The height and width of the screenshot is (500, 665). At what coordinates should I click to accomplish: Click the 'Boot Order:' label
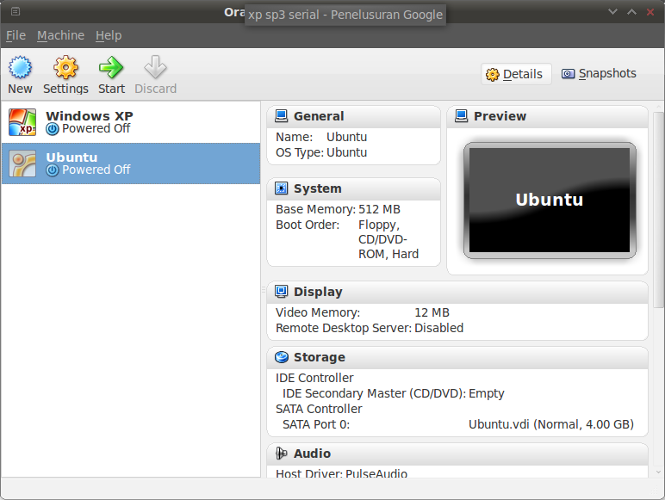pos(308,225)
